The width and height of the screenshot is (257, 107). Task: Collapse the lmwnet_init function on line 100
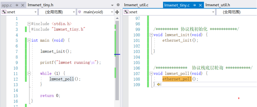151,35
